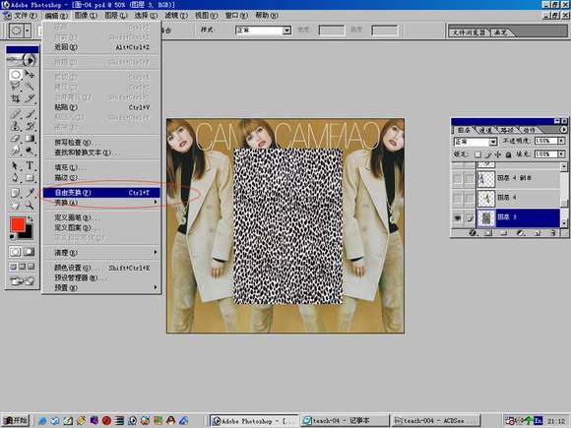The height and width of the screenshot is (428, 571).
Task: Select the Zoom magnifier tool
Action: click(x=30, y=205)
